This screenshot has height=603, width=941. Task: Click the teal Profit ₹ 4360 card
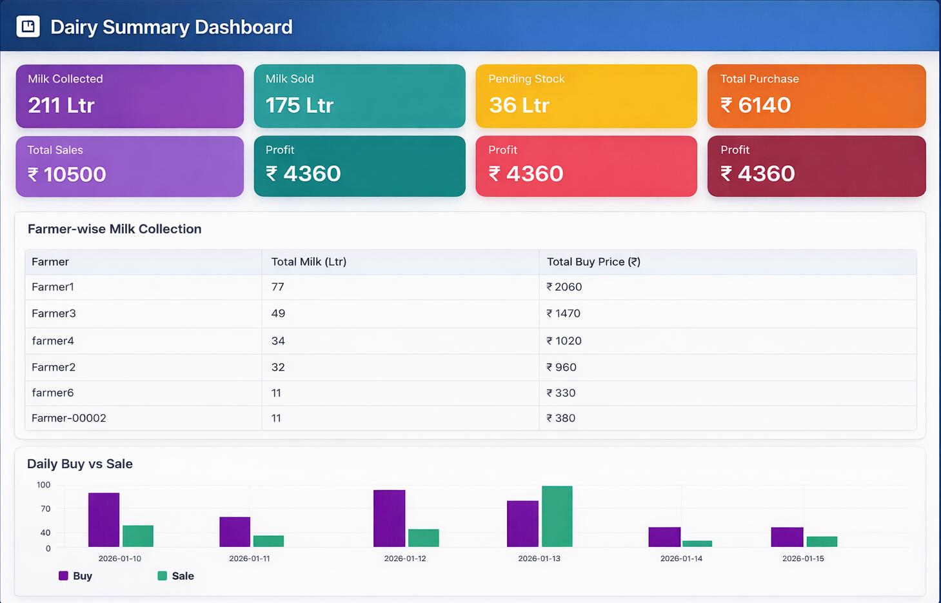(x=359, y=166)
